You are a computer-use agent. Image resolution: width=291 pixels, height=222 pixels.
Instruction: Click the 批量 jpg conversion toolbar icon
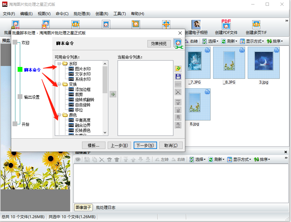coord(16,24)
